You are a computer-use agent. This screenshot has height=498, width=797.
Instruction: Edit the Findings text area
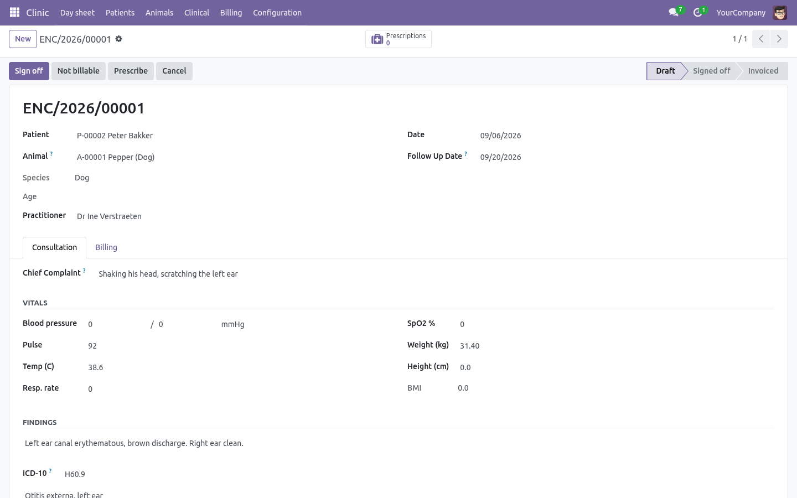pos(398,443)
